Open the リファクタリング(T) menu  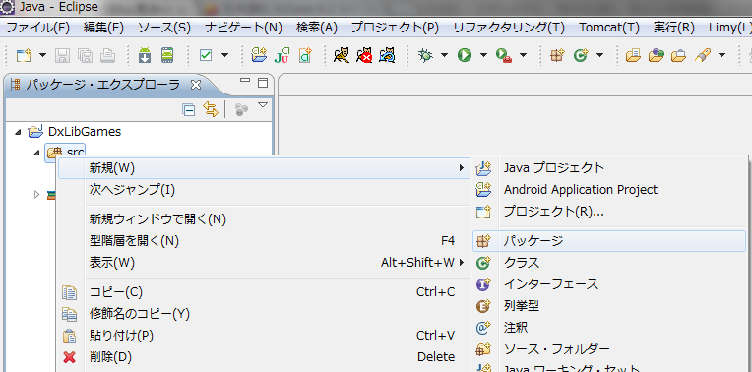(509, 27)
